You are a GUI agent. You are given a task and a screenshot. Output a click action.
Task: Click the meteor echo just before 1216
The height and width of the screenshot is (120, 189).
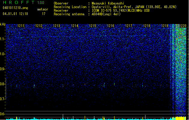point(104,85)
